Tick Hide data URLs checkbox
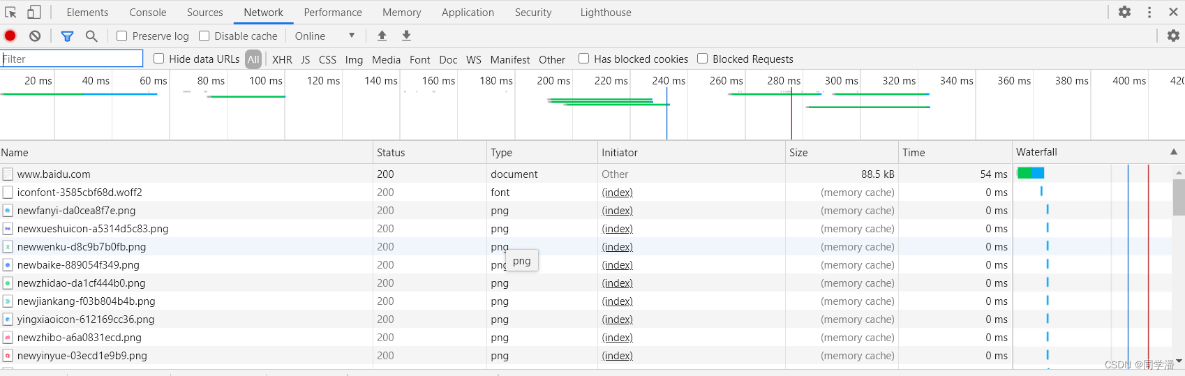Screen dimensions: 1185x376 158,59
